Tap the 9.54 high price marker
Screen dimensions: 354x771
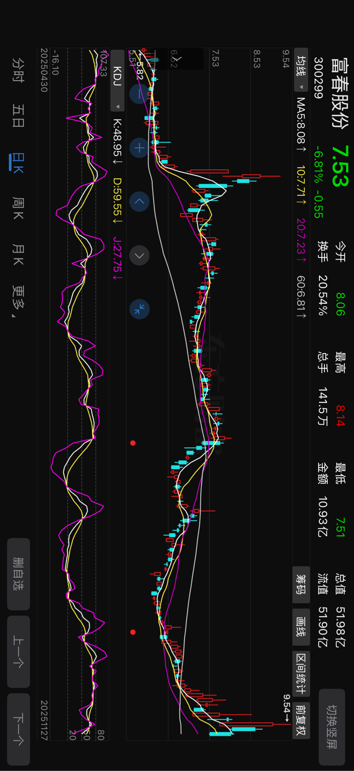click(x=287, y=709)
